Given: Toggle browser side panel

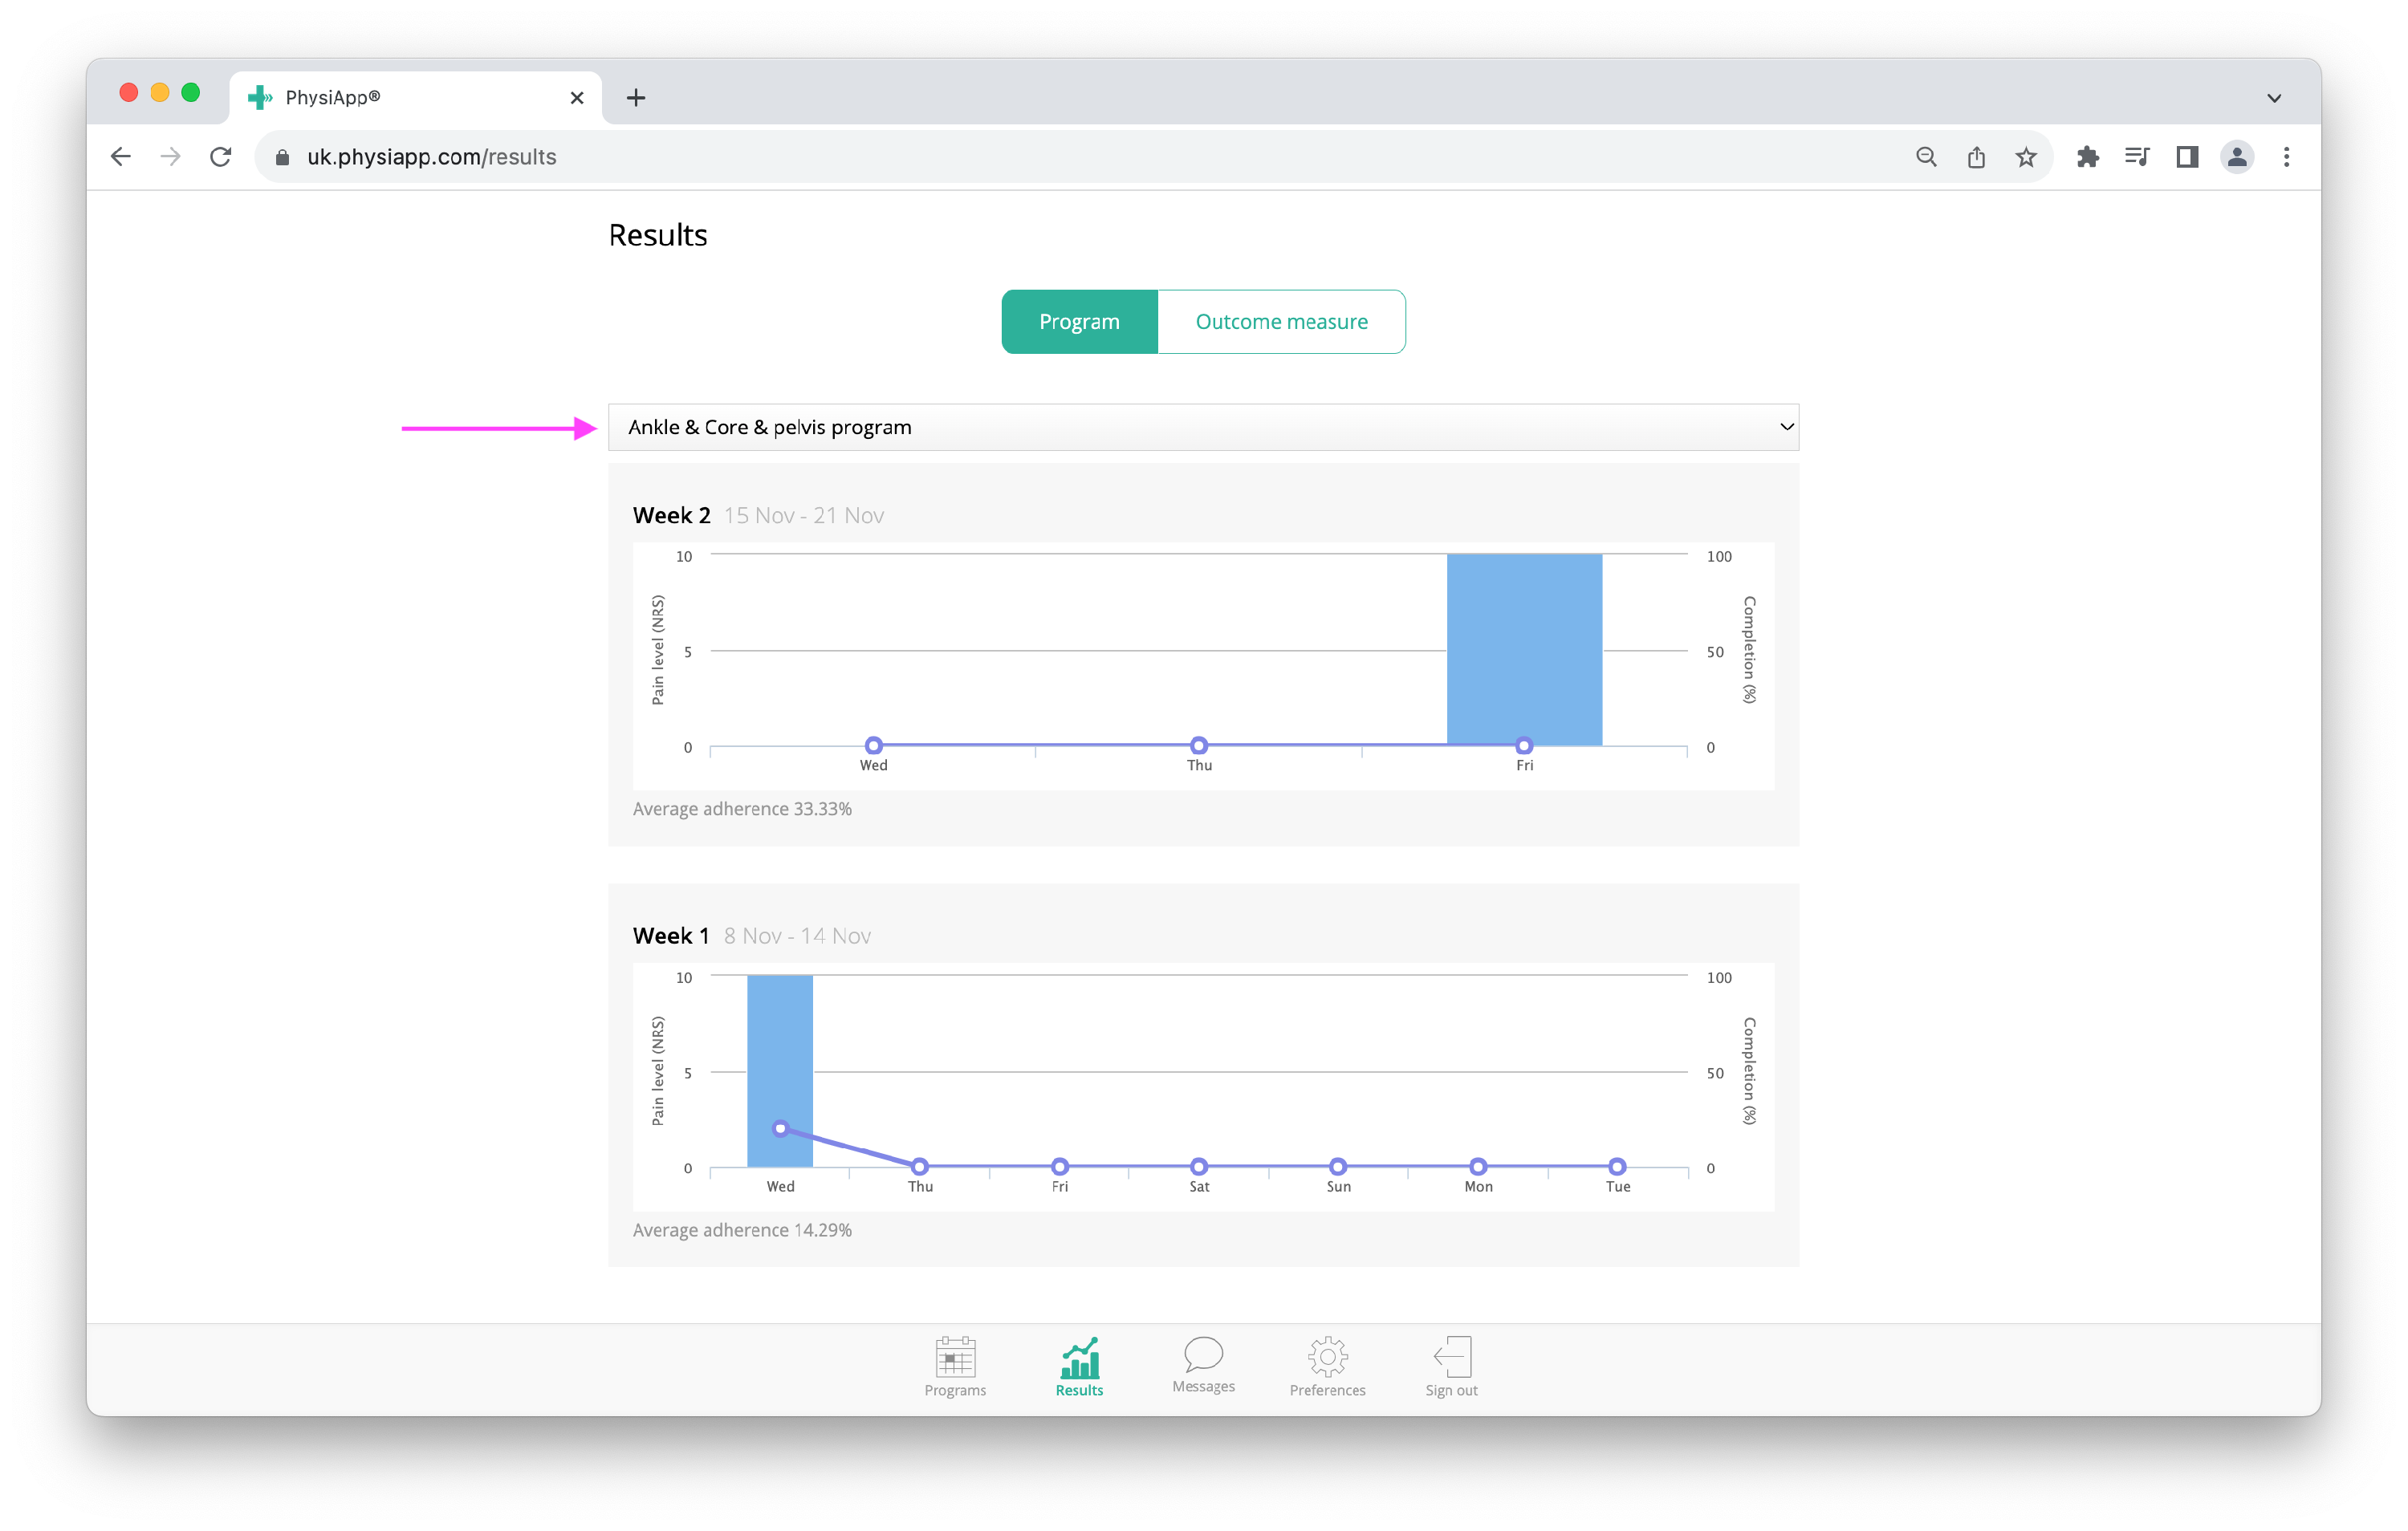Looking at the screenshot, I should pos(2187,157).
